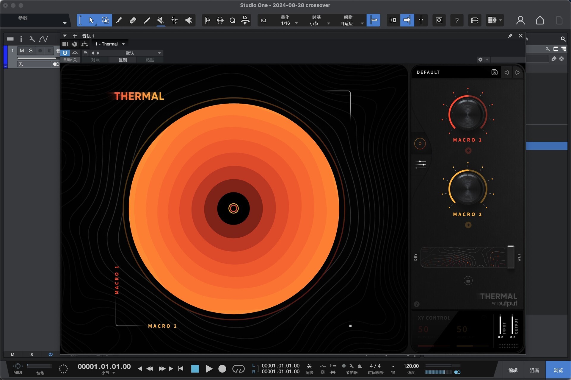571x380 pixels.
Task: Open the video player film icon
Action: coord(475,20)
